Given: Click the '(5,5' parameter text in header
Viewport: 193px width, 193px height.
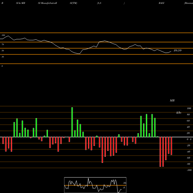Looking at the screenshot, I should pos(99,3).
